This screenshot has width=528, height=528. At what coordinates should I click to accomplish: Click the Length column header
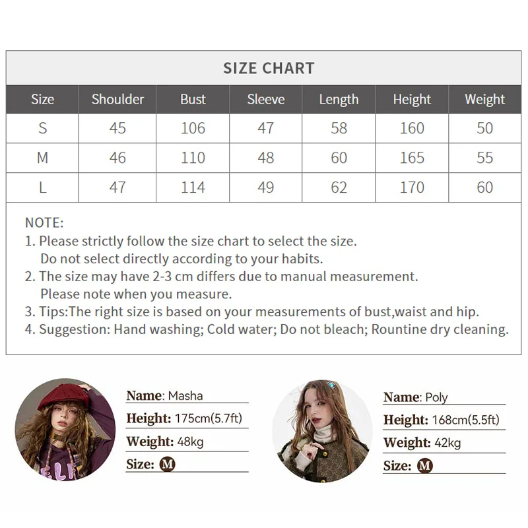(339, 99)
